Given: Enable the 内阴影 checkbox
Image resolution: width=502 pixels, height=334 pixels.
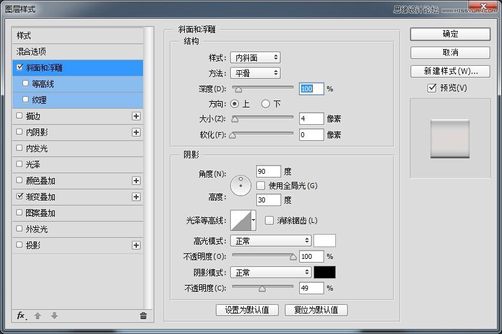Looking at the screenshot, I should click(19, 132).
